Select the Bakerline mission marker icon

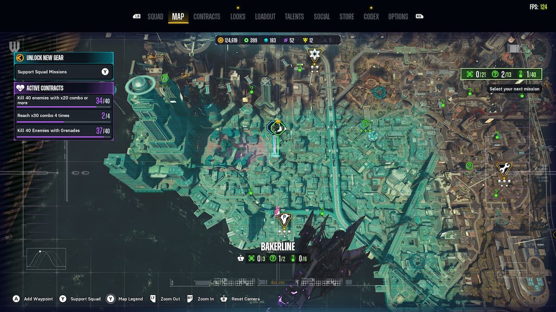(x=284, y=219)
